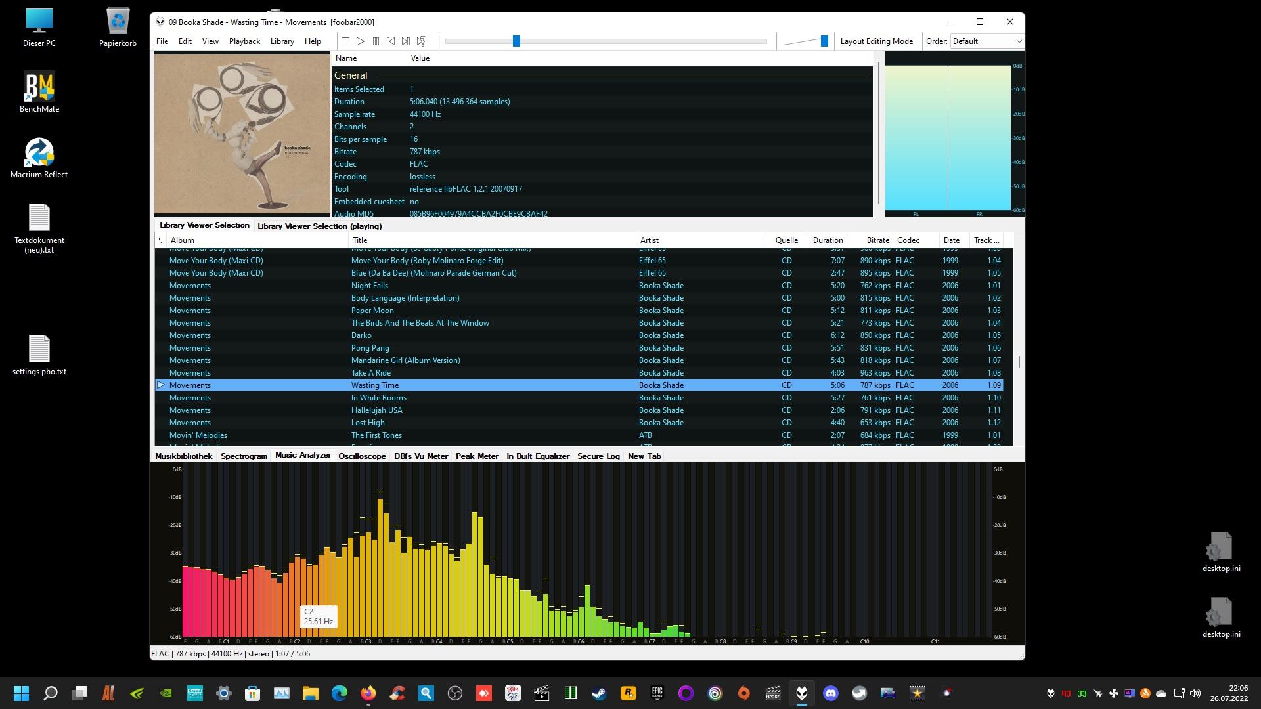Go to the previous track
1261x709 pixels.
(x=391, y=41)
